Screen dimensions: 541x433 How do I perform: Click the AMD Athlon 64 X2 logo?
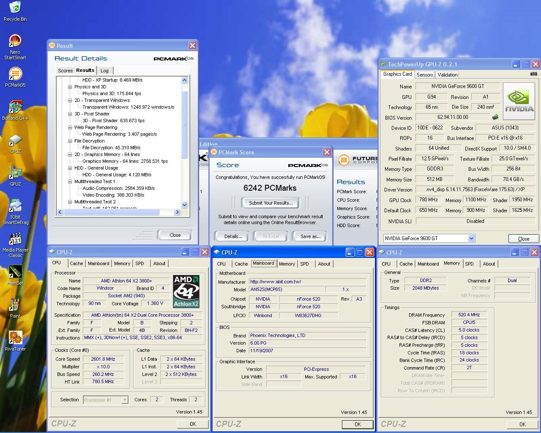coord(186,292)
